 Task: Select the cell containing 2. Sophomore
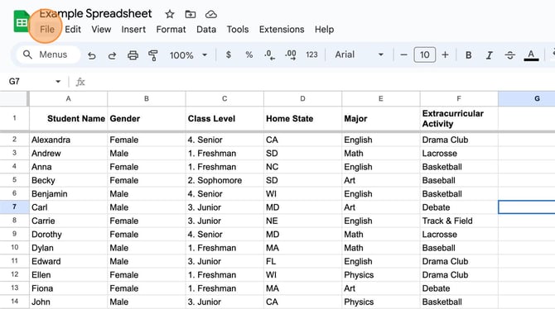tap(224, 180)
